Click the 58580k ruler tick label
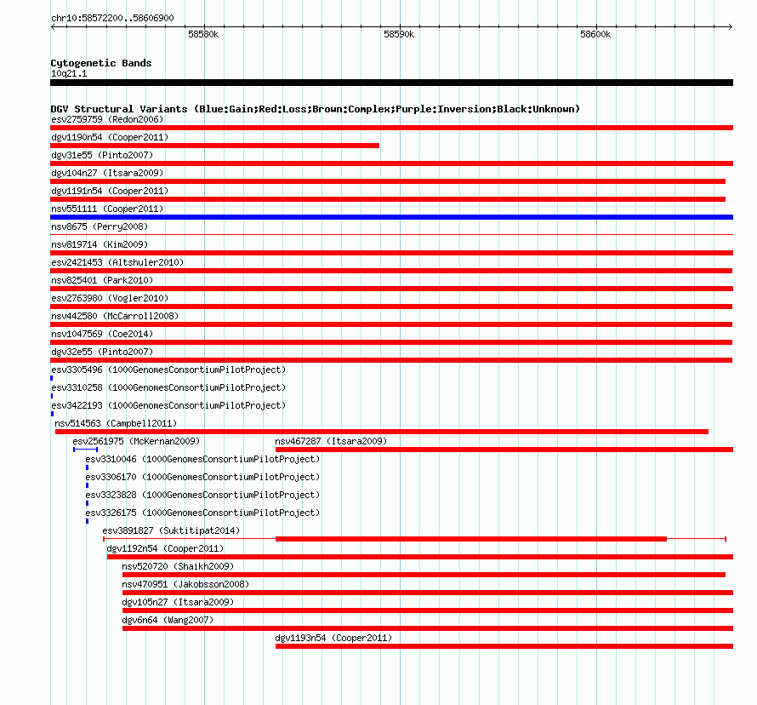Screen dimensions: 757x705 tap(203, 34)
